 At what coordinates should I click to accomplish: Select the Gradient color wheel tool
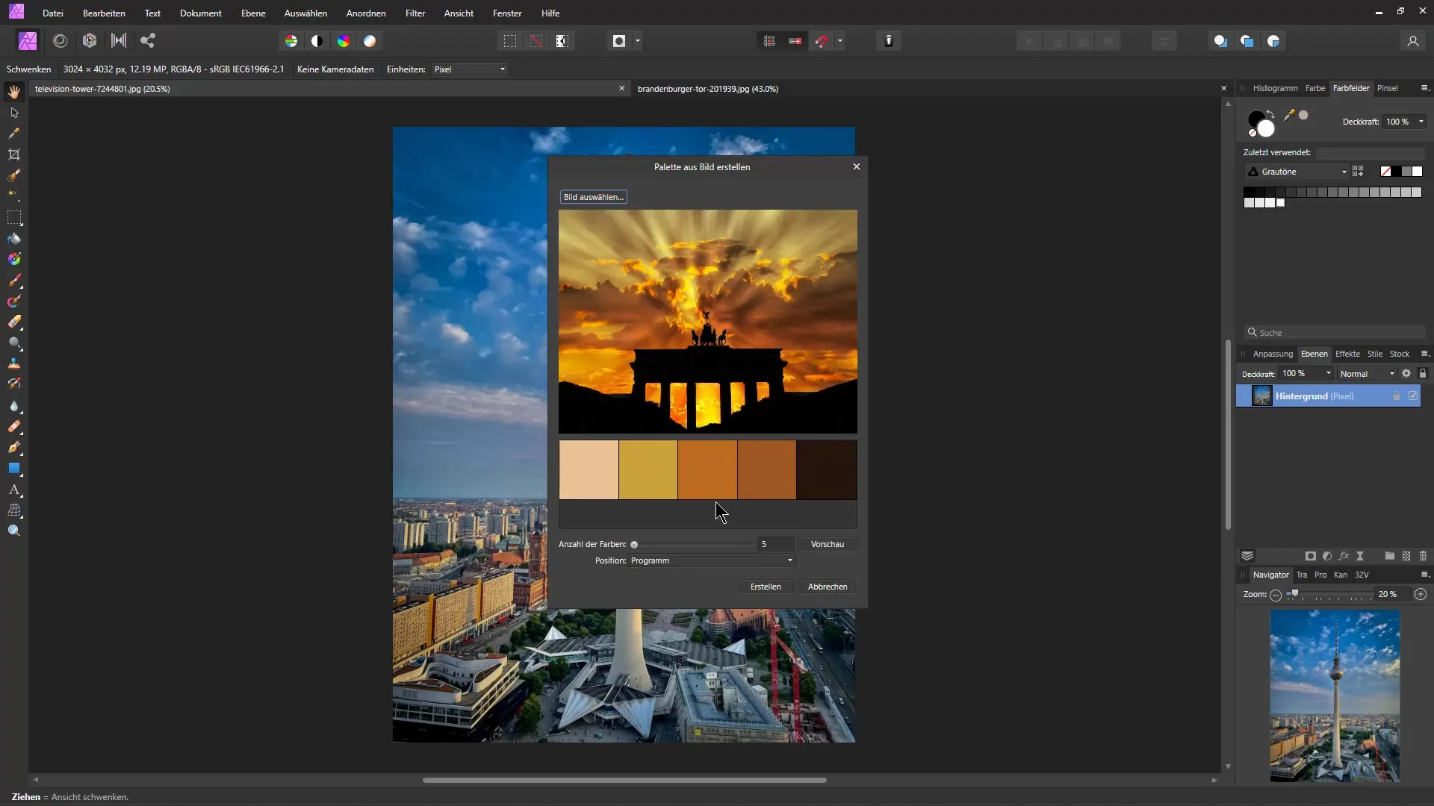pos(14,259)
